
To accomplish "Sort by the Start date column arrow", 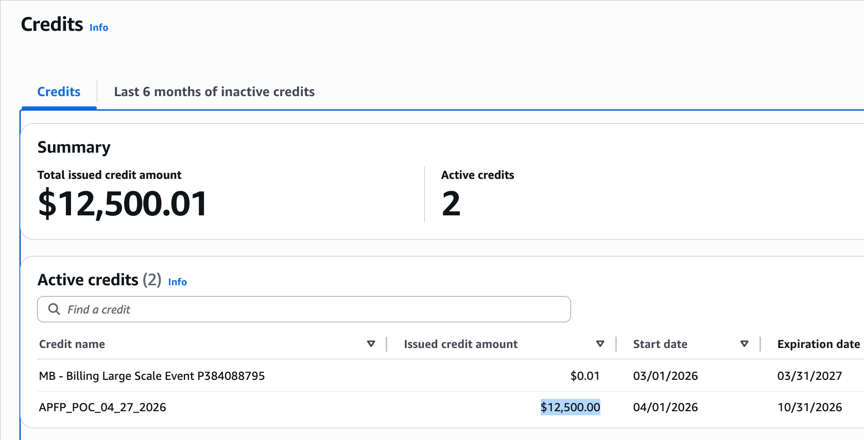I will [x=744, y=344].
